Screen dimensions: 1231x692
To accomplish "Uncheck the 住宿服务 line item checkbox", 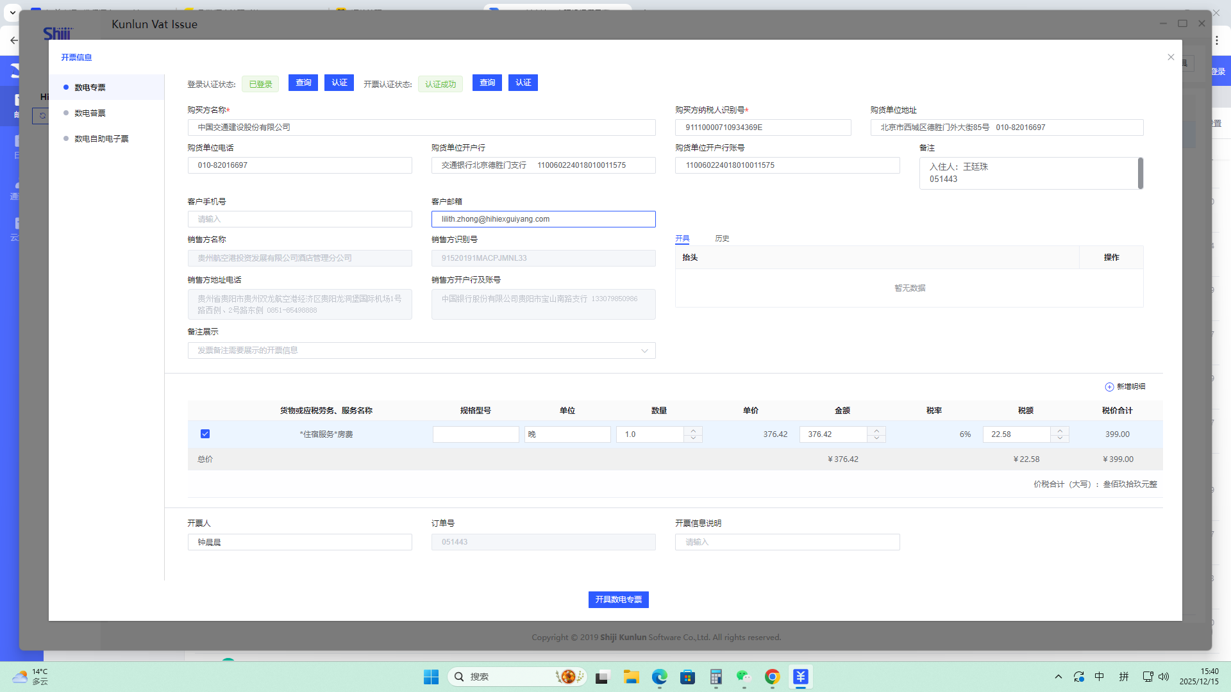I will coord(205,434).
